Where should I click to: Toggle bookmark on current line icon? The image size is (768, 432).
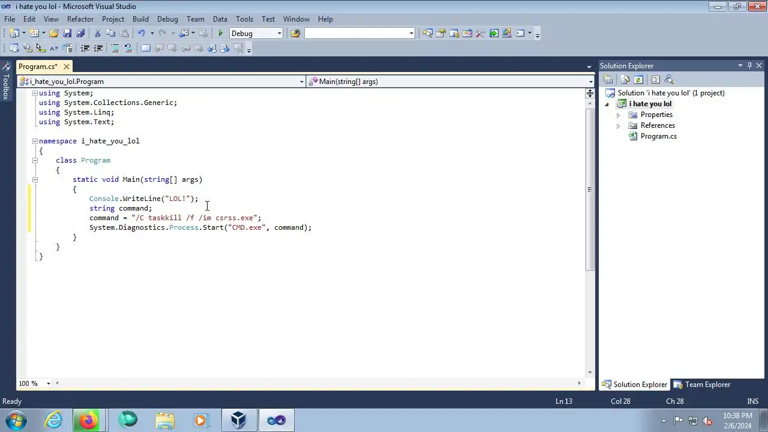click(x=146, y=49)
